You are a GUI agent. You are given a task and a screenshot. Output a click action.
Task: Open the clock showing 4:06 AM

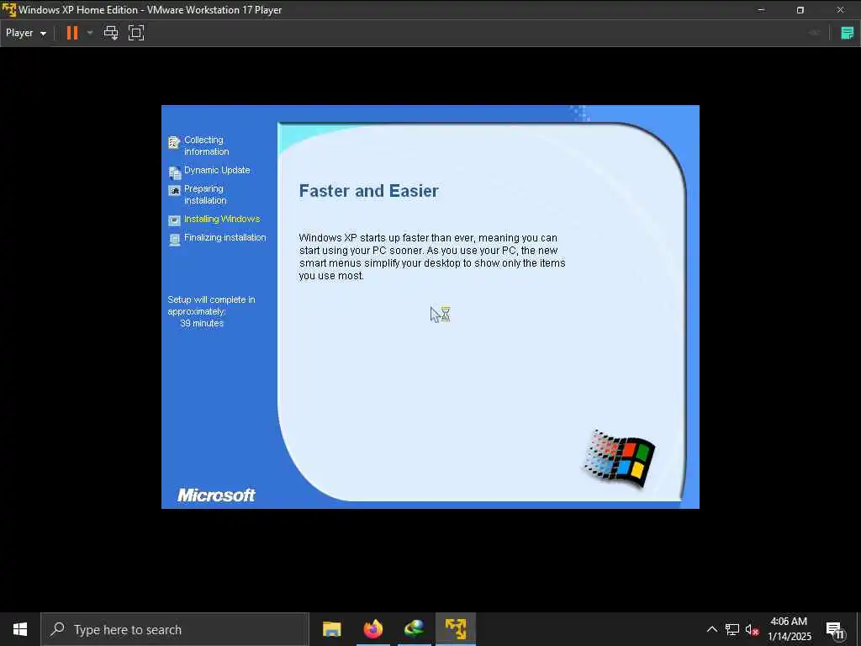coord(789,629)
